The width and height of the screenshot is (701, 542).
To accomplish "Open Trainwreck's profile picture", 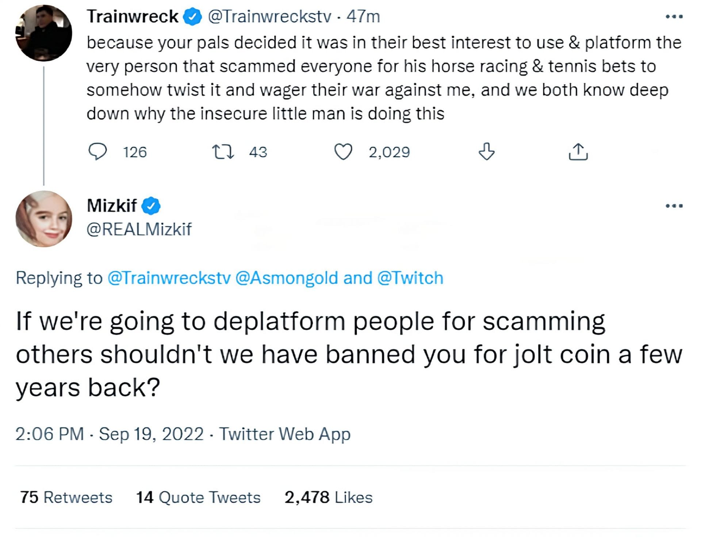I will (x=44, y=33).
